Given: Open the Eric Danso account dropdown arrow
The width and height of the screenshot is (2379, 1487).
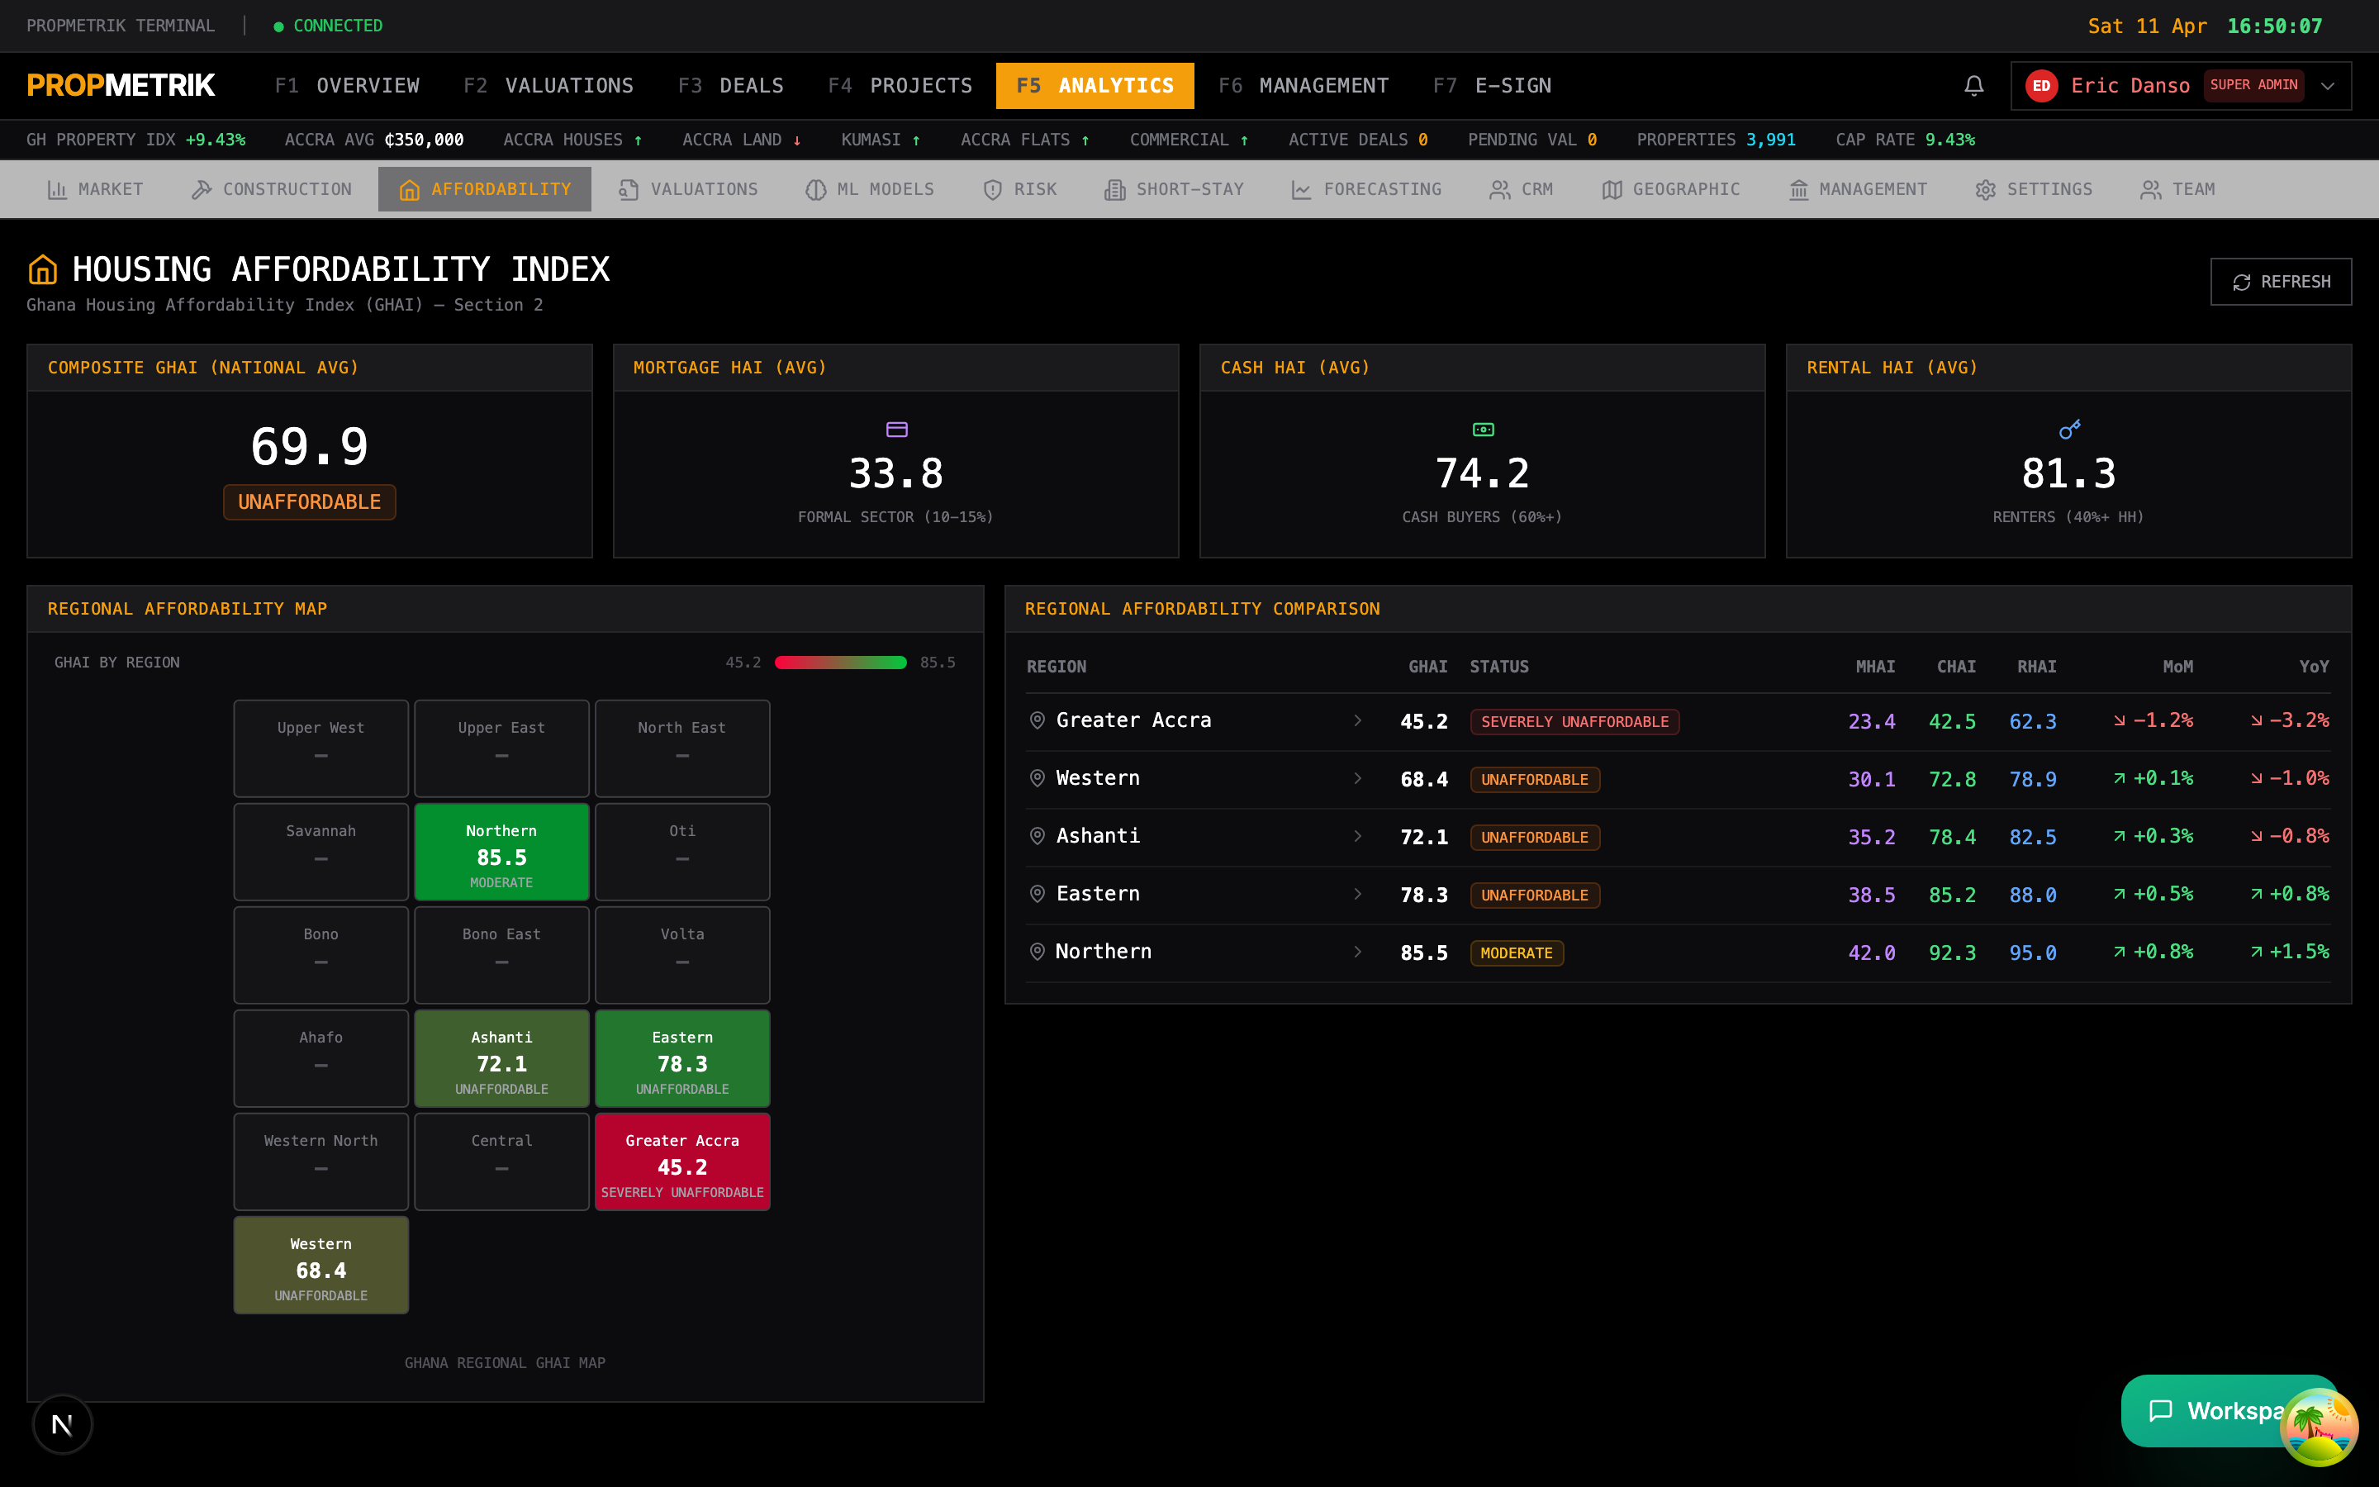Looking at the screenshot, I should (x=2327, y=86).
